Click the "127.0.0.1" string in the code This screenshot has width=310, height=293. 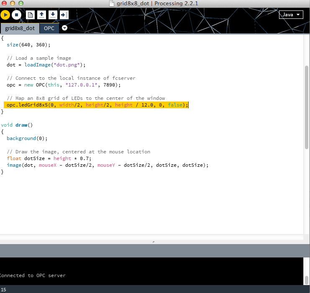(81, 85)
